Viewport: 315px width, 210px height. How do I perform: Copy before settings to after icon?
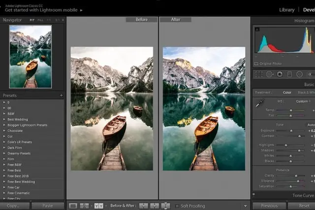(143, 206)
